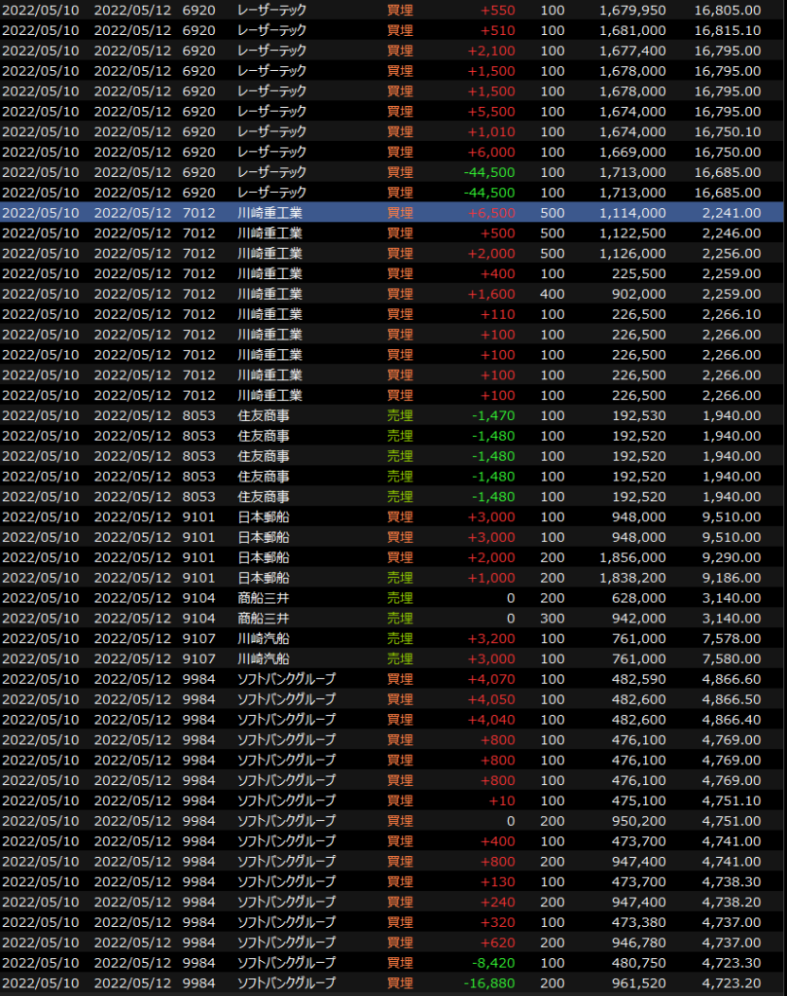Select the 住友商事 row with -1,470 loss

[389, 415]
